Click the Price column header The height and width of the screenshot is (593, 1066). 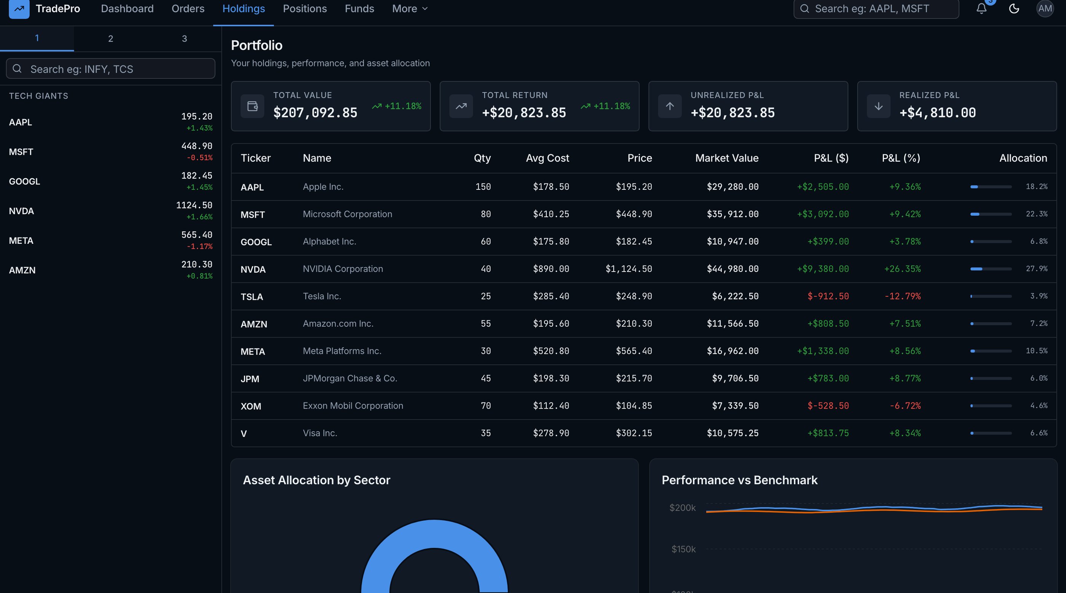[x=639, y=158]
